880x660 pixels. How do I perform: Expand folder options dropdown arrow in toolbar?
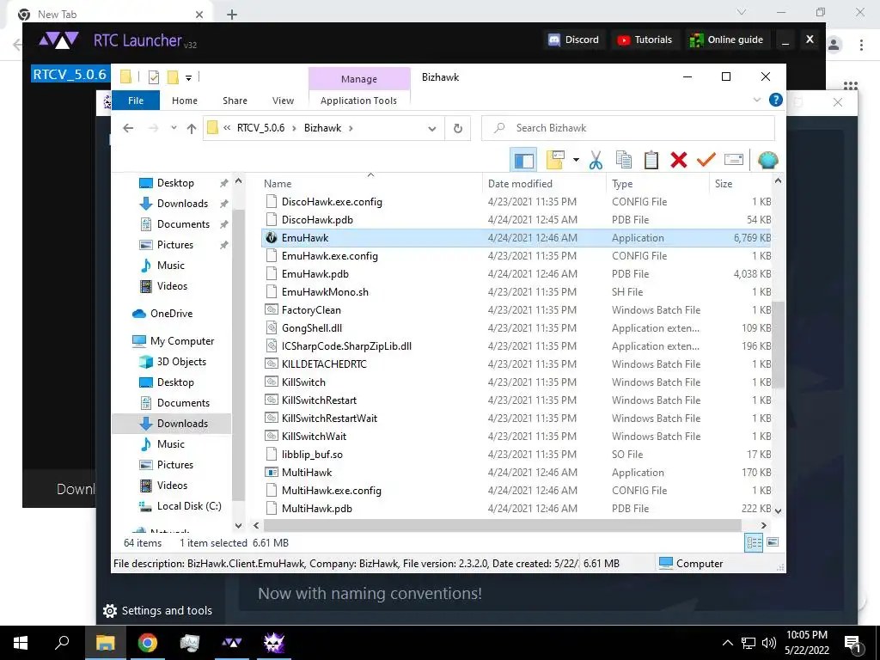tap(576, 161)
